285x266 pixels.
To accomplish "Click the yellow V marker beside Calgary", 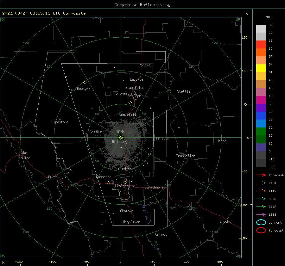I will coord(131,181).
